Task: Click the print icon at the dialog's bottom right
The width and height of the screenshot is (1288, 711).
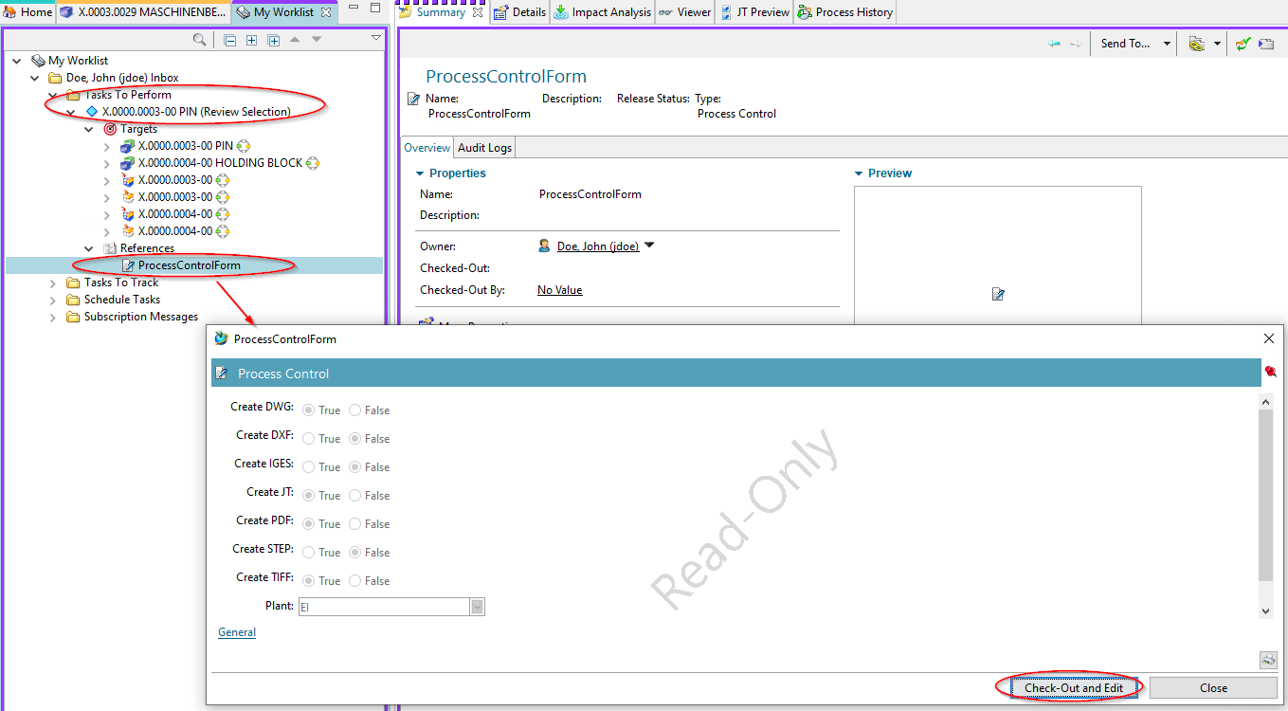Action: click(x=1268, y=660)
